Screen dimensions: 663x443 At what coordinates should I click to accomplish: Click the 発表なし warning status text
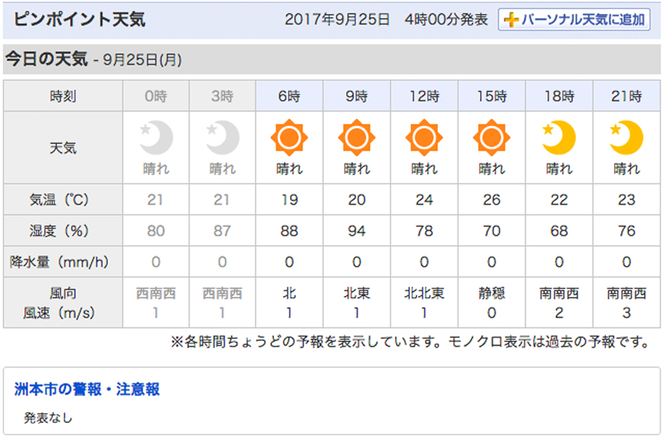(48, 418)
